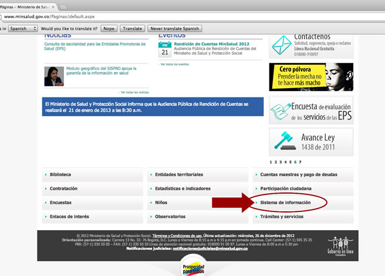Click Never translate Spanish button
The height and width of the screenshot is (276, 385).
[174, 29]
